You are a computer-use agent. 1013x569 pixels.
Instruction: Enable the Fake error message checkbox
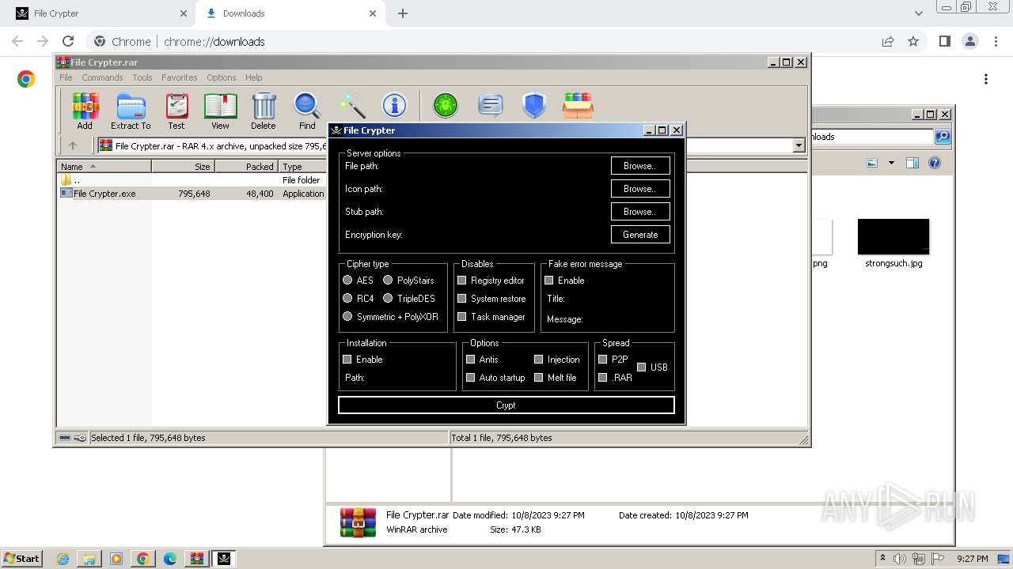point(549,280)
